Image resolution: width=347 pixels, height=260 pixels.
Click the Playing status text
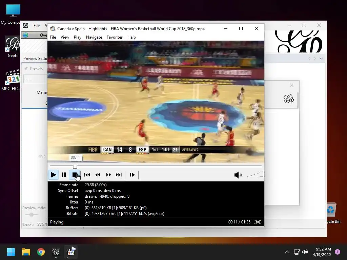pyautogui.click(x=57, y=222)
